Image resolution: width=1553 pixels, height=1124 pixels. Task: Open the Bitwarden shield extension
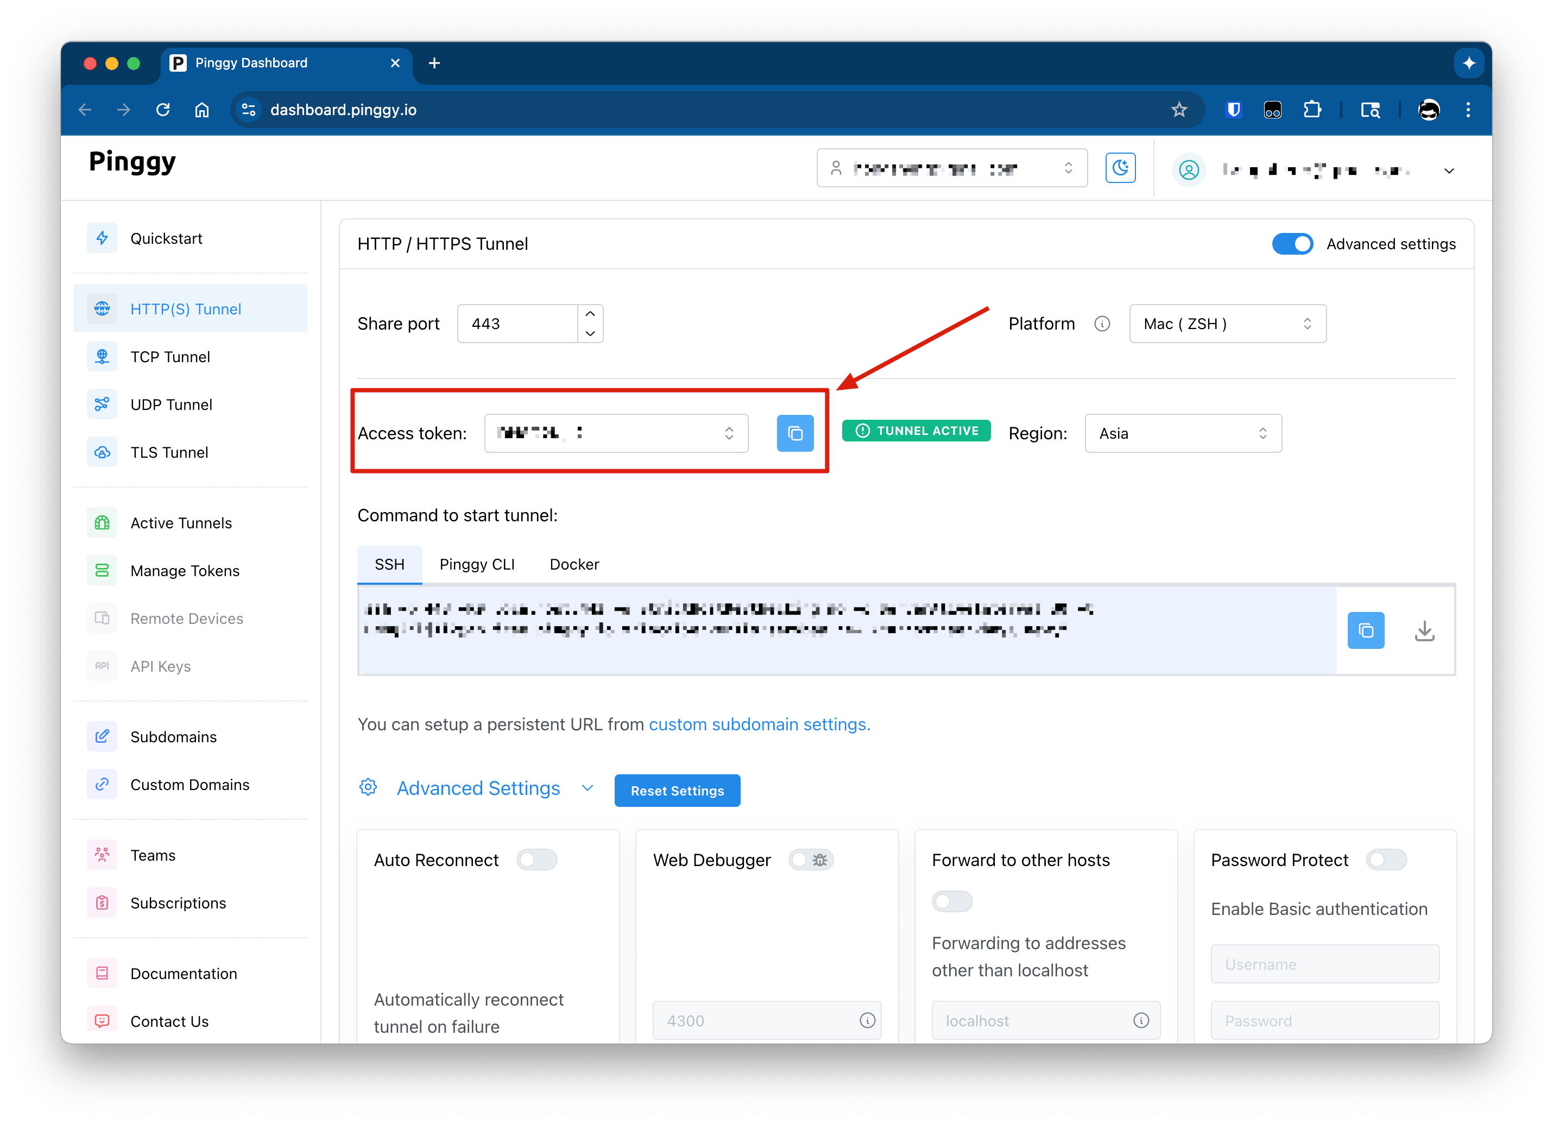(x=1233, y=110)
